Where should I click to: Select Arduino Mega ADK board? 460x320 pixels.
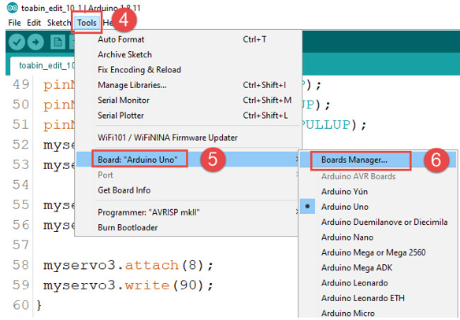coord(378,267)
